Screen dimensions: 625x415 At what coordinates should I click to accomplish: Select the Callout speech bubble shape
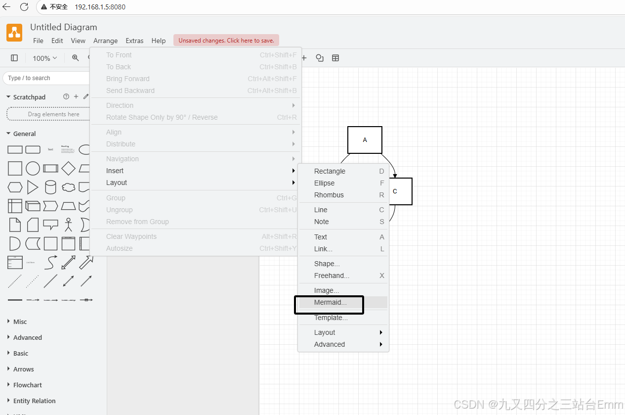click(x=50, y=225)
